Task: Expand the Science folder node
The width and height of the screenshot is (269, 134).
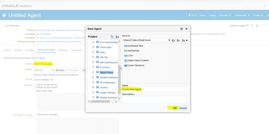Action: (x=93, y=87)
